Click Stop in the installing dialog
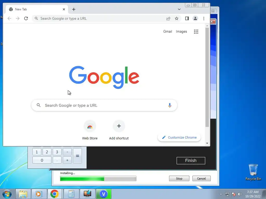 click(x=179, y=178)
